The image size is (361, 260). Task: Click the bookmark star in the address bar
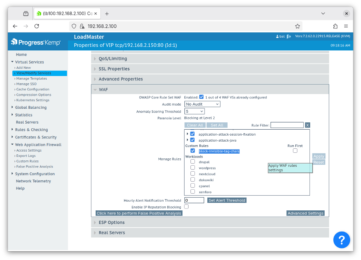point(297,26)
